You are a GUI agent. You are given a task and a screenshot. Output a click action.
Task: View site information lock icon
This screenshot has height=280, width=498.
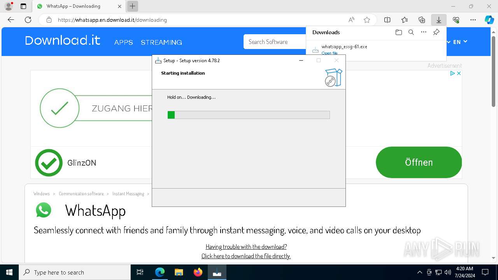[49, 20]
